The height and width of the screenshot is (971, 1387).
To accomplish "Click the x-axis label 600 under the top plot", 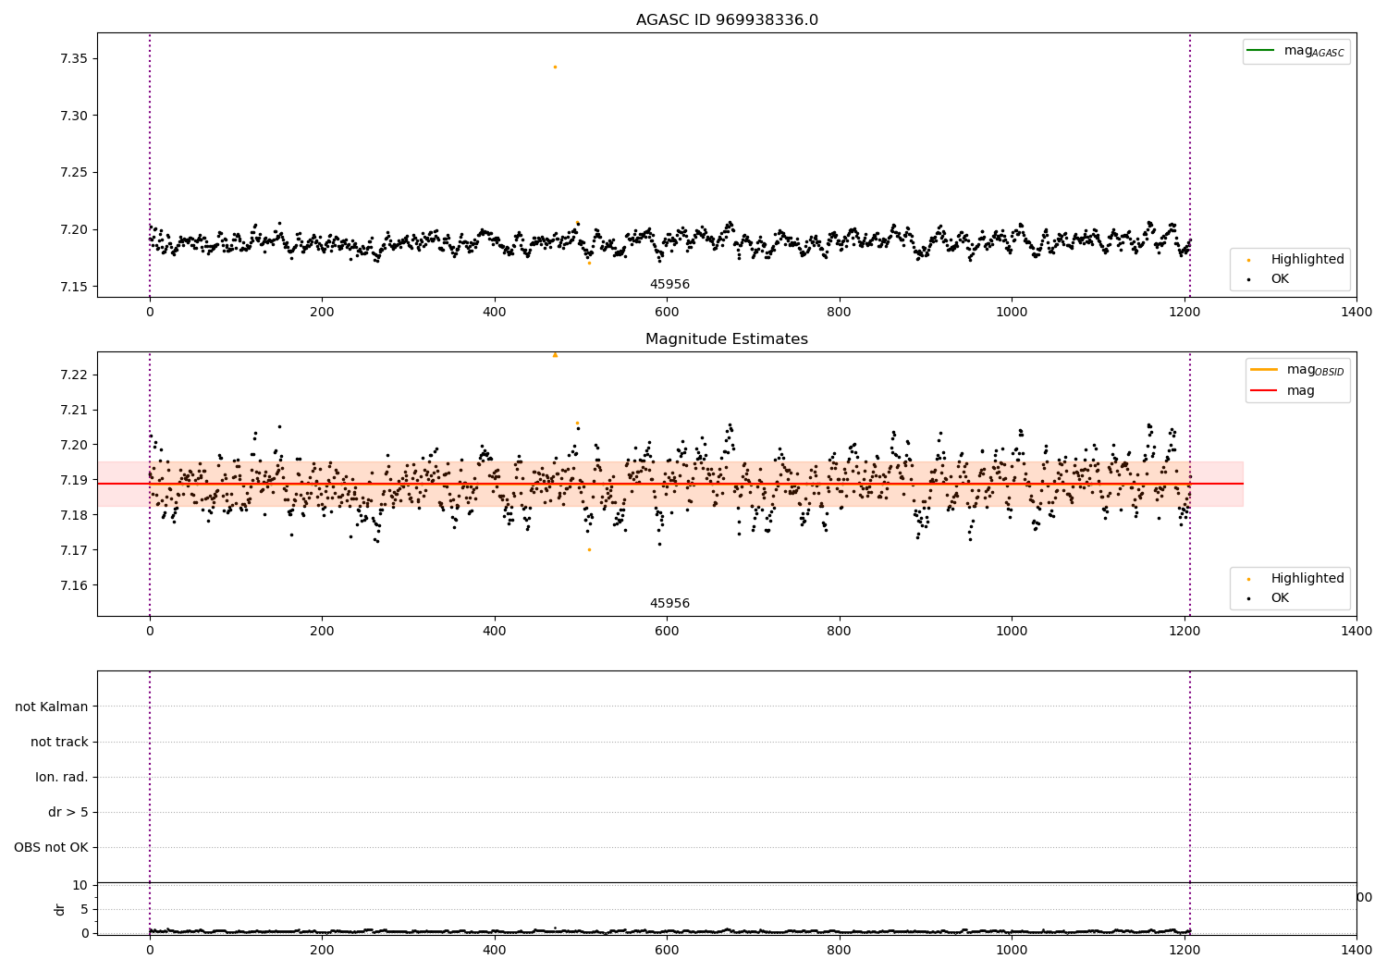I will click(x=667, y=313).
